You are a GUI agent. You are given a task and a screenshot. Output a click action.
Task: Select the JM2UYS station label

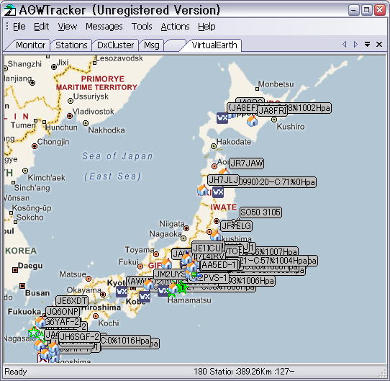170,274
